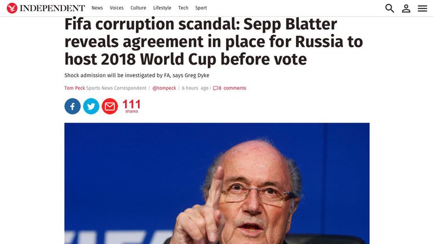Click the Independent eagle logo
This screenshot has width=434, height=244.
click(x=12, y=8)
